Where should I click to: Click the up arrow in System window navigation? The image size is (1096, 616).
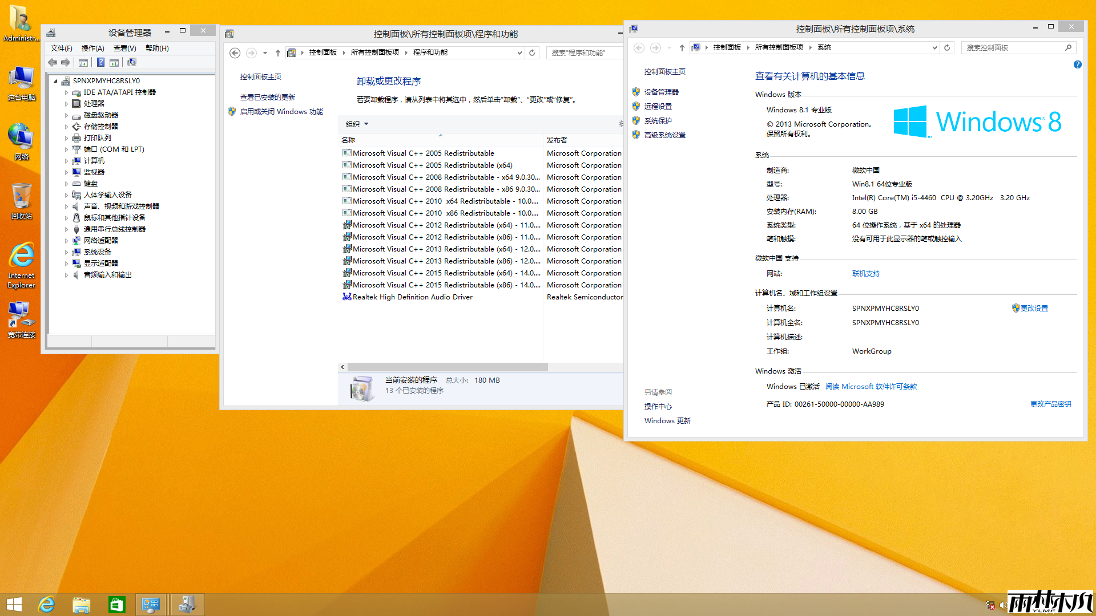point(682,47)
